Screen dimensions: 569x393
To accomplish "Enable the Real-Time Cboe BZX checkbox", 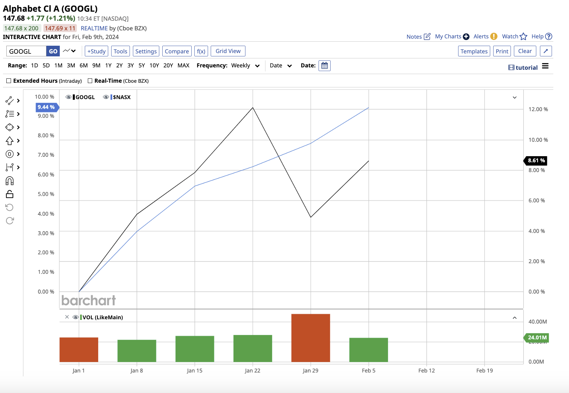I will click(90, 81).
